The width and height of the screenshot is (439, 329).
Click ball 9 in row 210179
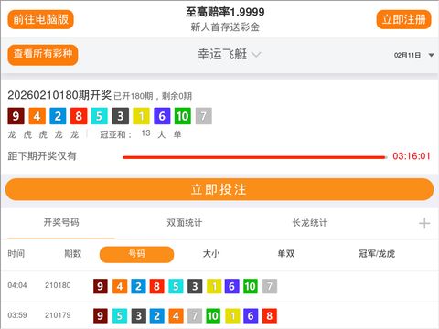(101, 316)
